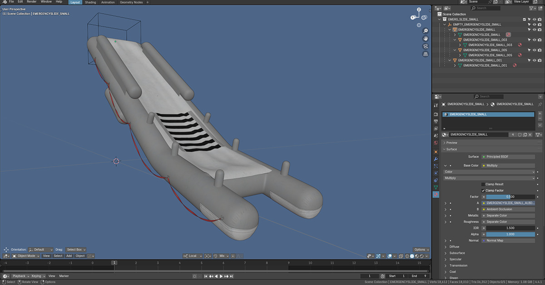Select material preview shading mode
The height and width of the screenshot is (285, 545).
[417, 256]
